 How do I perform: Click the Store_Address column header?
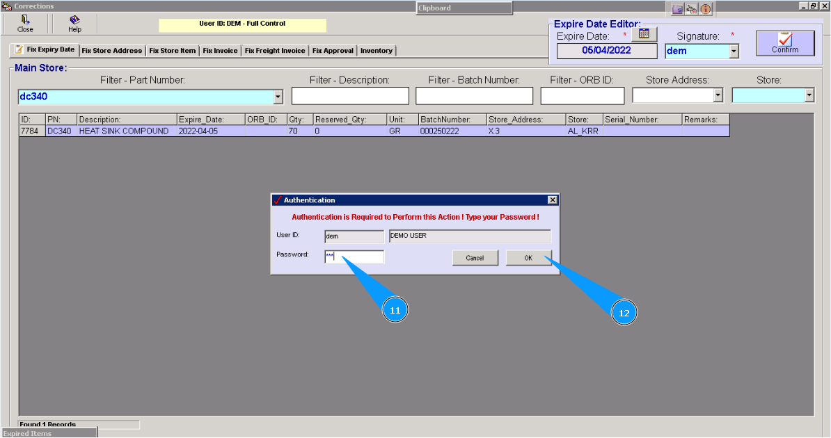click(526, 120)
